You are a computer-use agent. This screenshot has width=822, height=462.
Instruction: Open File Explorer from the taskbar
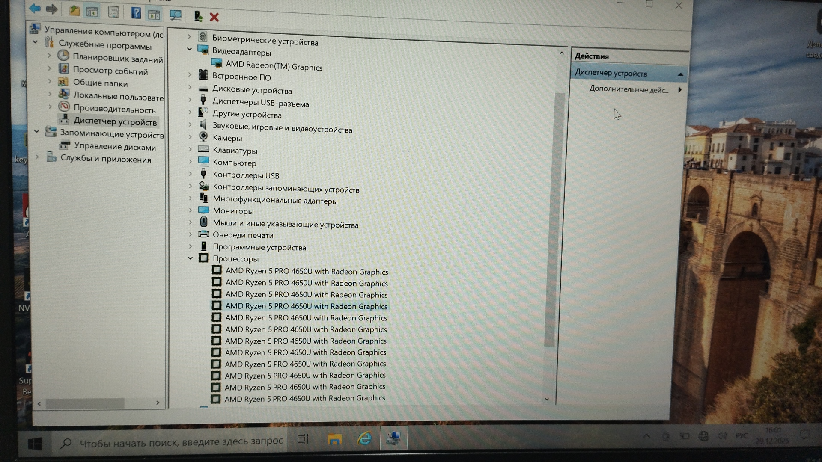click(x=334, y=439)
